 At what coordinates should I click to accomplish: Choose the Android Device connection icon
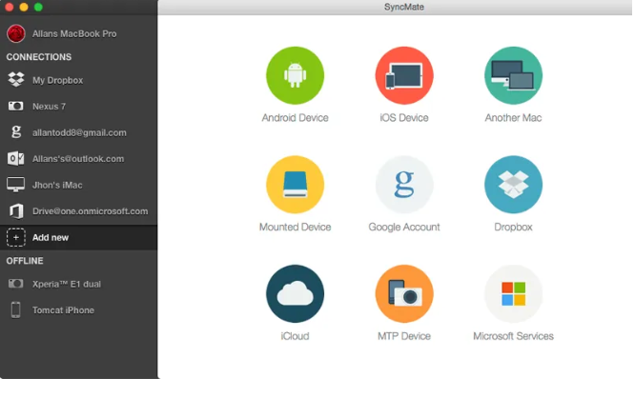pyautogui.click(x=295, y=75)
